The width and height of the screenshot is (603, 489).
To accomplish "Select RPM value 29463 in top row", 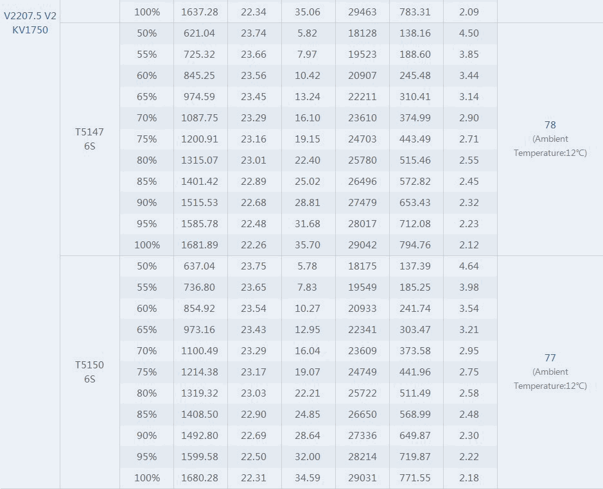I will (x=362, y=12).
